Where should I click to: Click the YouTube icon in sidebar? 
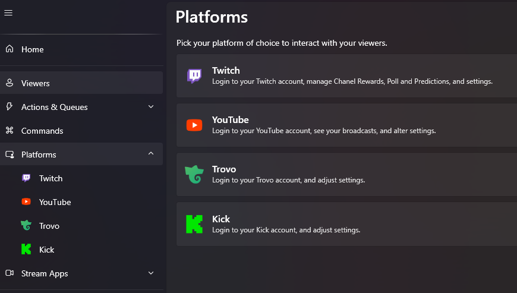[26, 201]
